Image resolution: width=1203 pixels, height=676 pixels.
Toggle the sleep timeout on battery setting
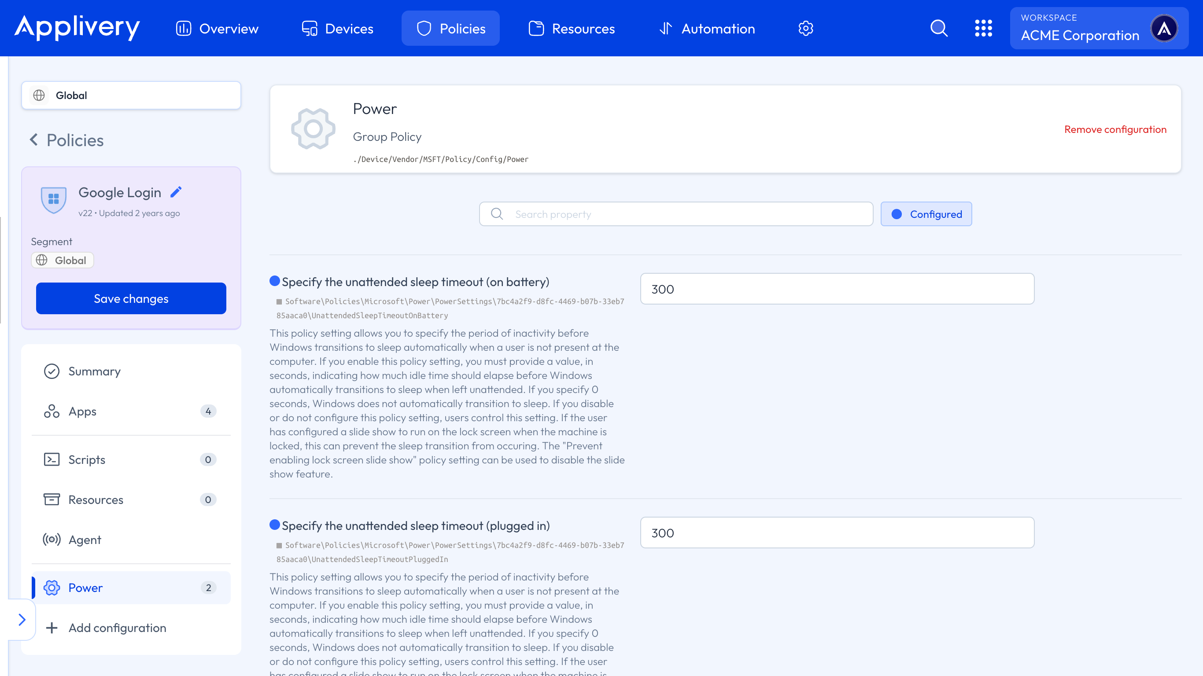click(275, 281)
